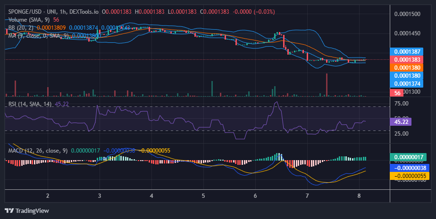Click the tallest red volume bar near 7
Viewport: 436px width, 219px height.
coord(327,85)
